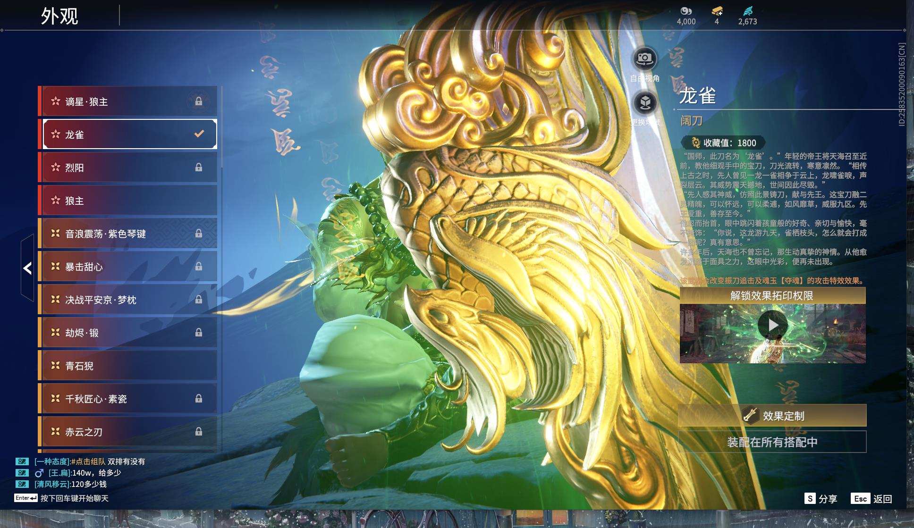Screen dimensions: 914x528
Task: Click the 分享 share button
Action: coord(828,499)
